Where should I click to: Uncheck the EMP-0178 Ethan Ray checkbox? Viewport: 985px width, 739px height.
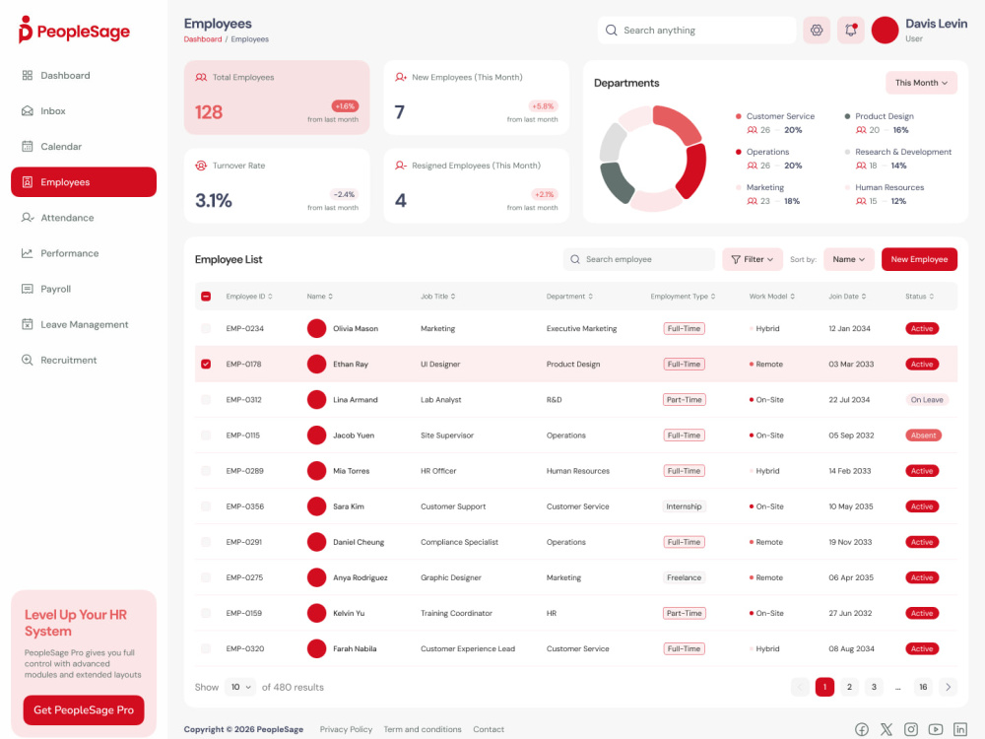pyautogui.click(x=206, y=364)
